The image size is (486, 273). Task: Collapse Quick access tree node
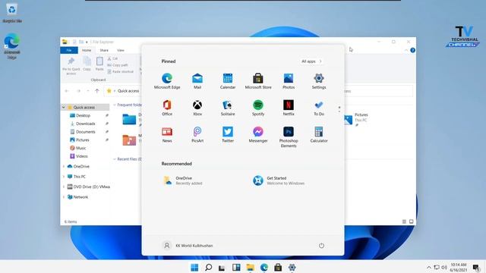64,108
